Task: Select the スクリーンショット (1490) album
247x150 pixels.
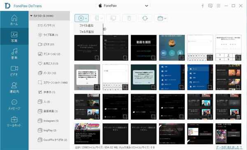Action: tap(49, 83)
